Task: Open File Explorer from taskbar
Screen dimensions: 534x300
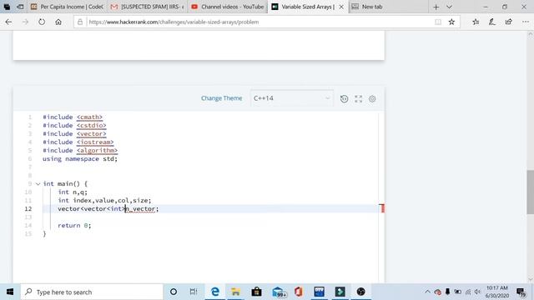Action: 235,292
